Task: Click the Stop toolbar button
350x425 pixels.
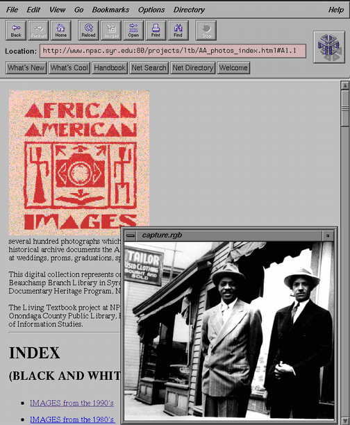Action: click(206, 31)
